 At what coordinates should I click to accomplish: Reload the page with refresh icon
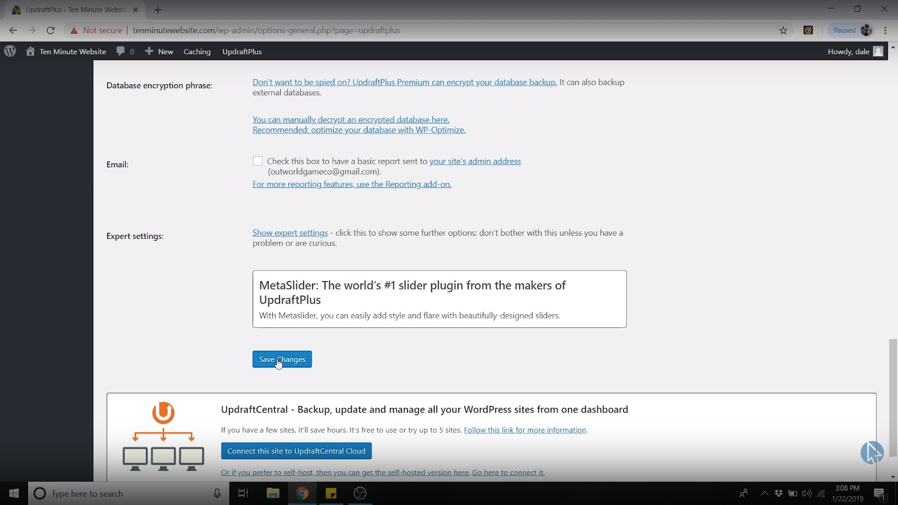(51, 30)
